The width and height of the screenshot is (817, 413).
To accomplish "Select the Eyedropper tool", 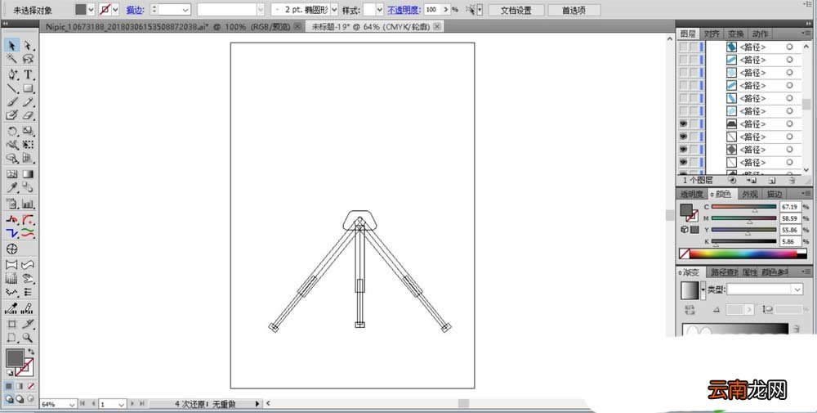I will [x=12, y=187].
